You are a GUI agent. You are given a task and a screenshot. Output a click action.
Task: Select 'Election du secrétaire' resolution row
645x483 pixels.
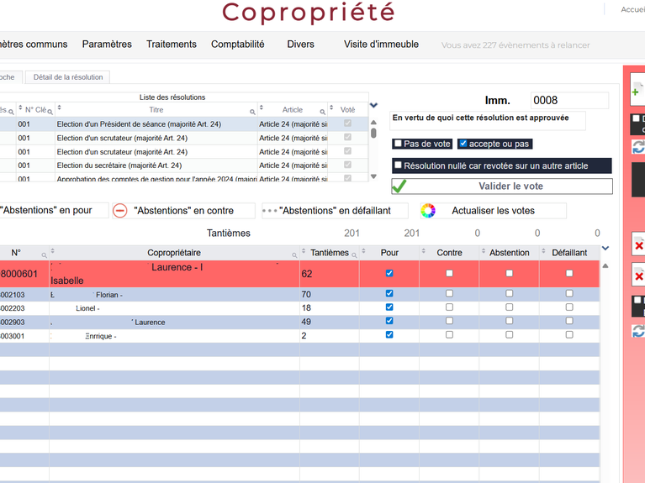coord(184,165)
